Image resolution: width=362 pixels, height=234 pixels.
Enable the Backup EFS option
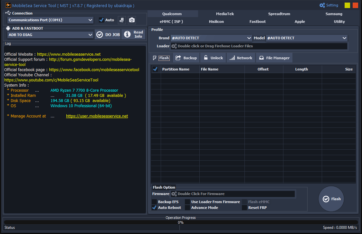(154, 202)
